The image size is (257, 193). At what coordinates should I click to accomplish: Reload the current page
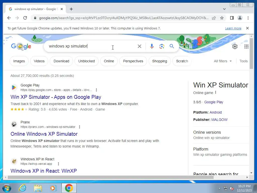coord(25,18)
